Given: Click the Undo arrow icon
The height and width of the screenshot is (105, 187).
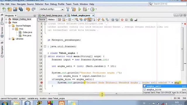Looking at the screenshot, I should [28, 9].
